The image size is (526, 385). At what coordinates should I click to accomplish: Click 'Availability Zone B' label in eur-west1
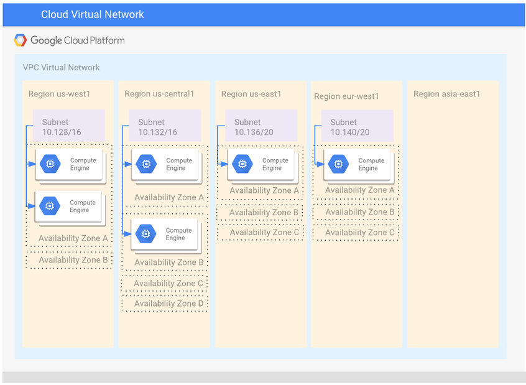pos(360,212)
